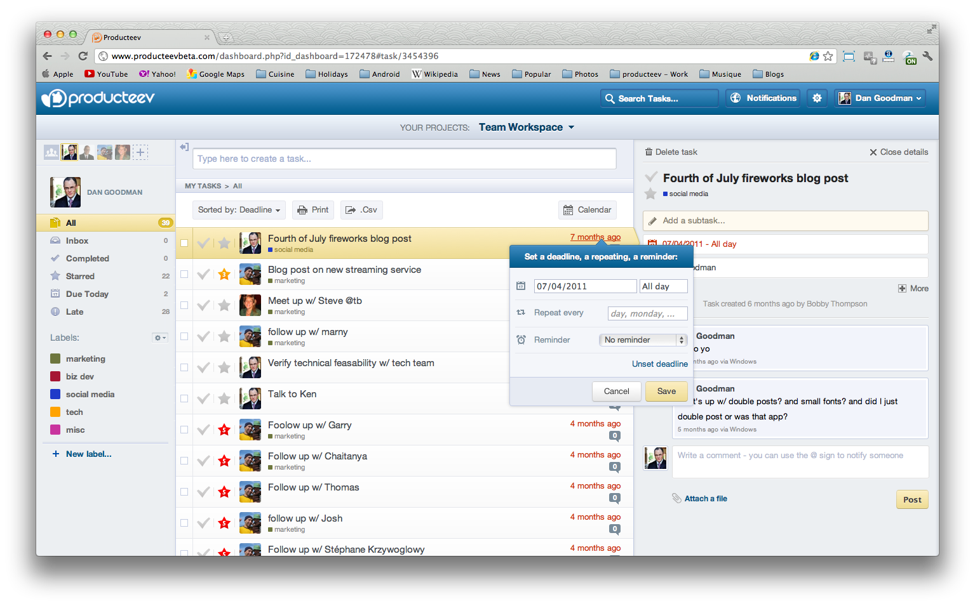Open the Labels settings gear dropdown
The image size is (975, 606).
coord(160,338)
